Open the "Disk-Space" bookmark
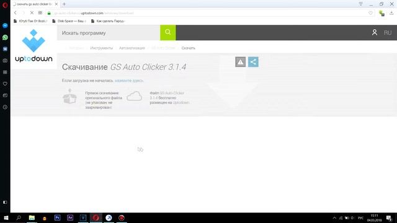 point(69,21)
